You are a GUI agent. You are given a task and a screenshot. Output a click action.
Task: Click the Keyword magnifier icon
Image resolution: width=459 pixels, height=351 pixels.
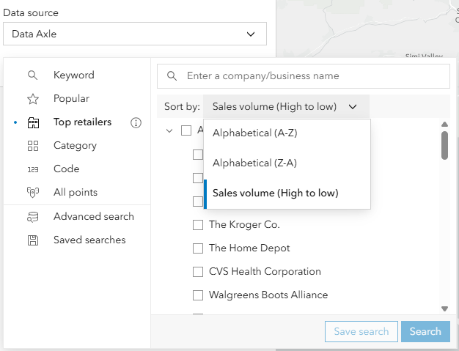click(x=32, y=75)
